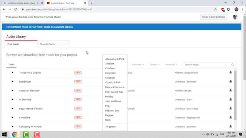Open the Windows Start menu
Image resolution: width=246 pixels, height=138 pixels.
tap(4, 135)
